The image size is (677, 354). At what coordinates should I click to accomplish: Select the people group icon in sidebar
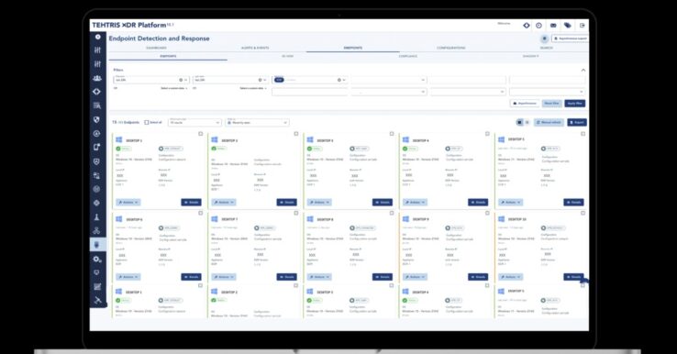point(97,78)
